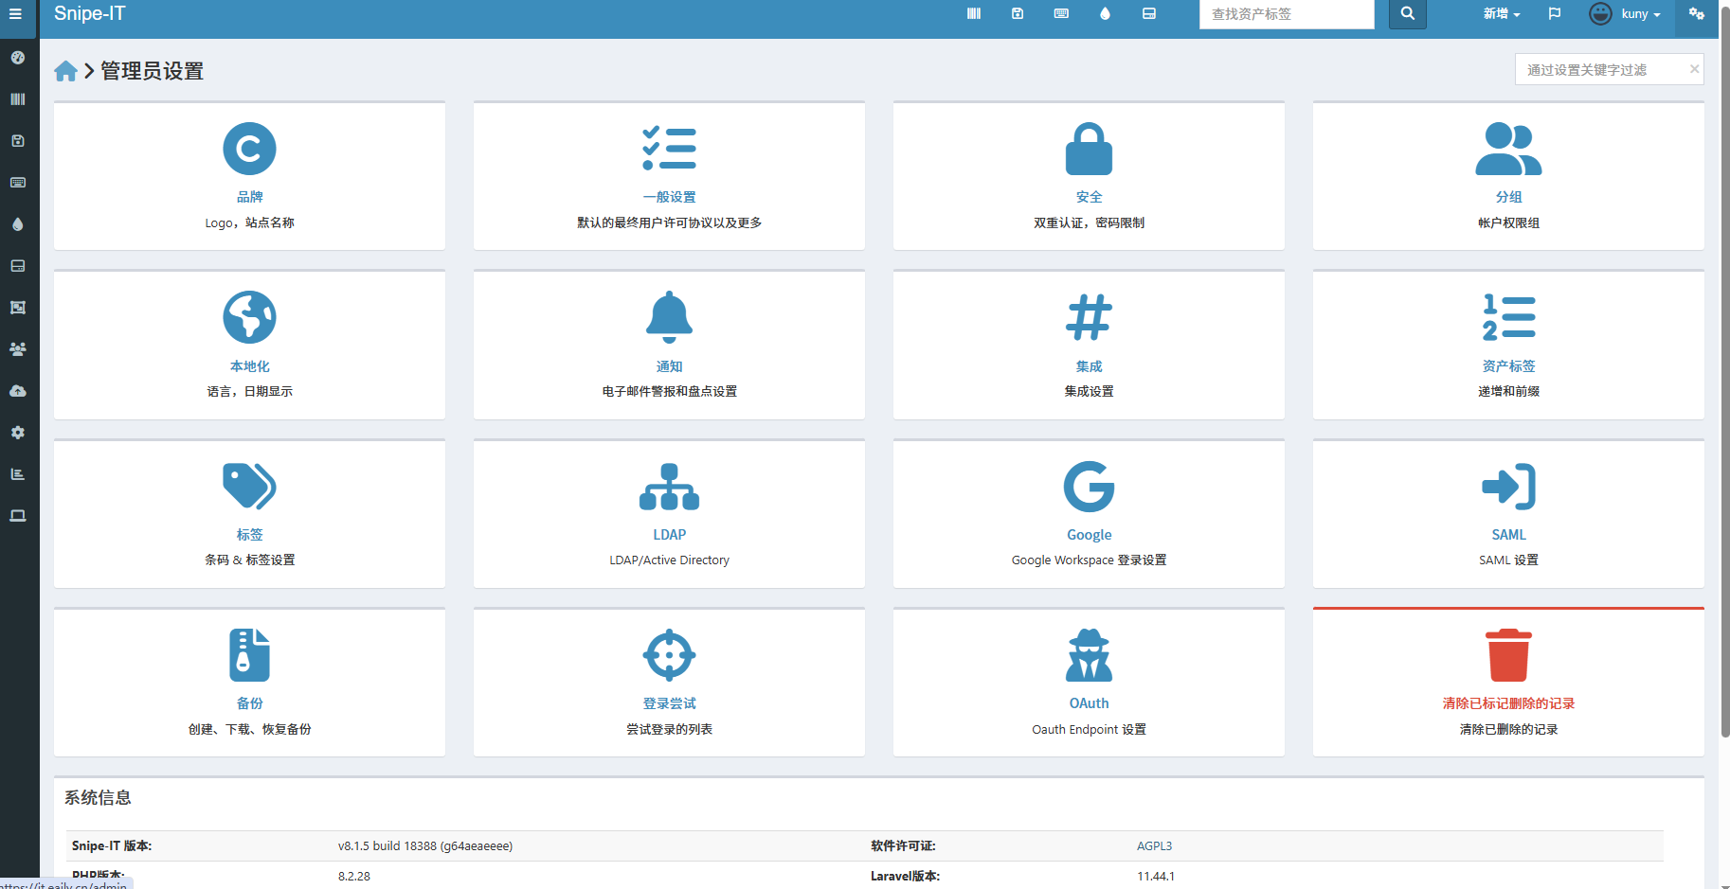Focus the 查找资产标签 search field
Viewport: 1730px width, 889px height.
(x=1287, y=14)
